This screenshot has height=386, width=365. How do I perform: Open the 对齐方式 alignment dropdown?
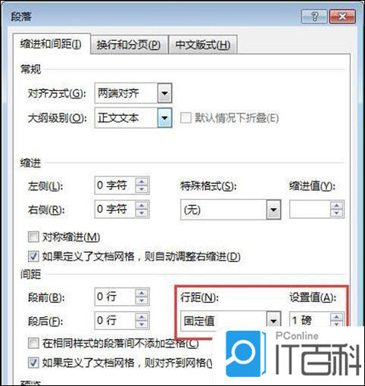164,93
